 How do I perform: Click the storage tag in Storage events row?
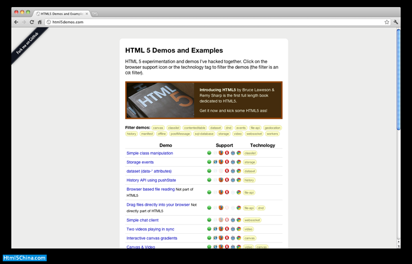click(249, 162)
